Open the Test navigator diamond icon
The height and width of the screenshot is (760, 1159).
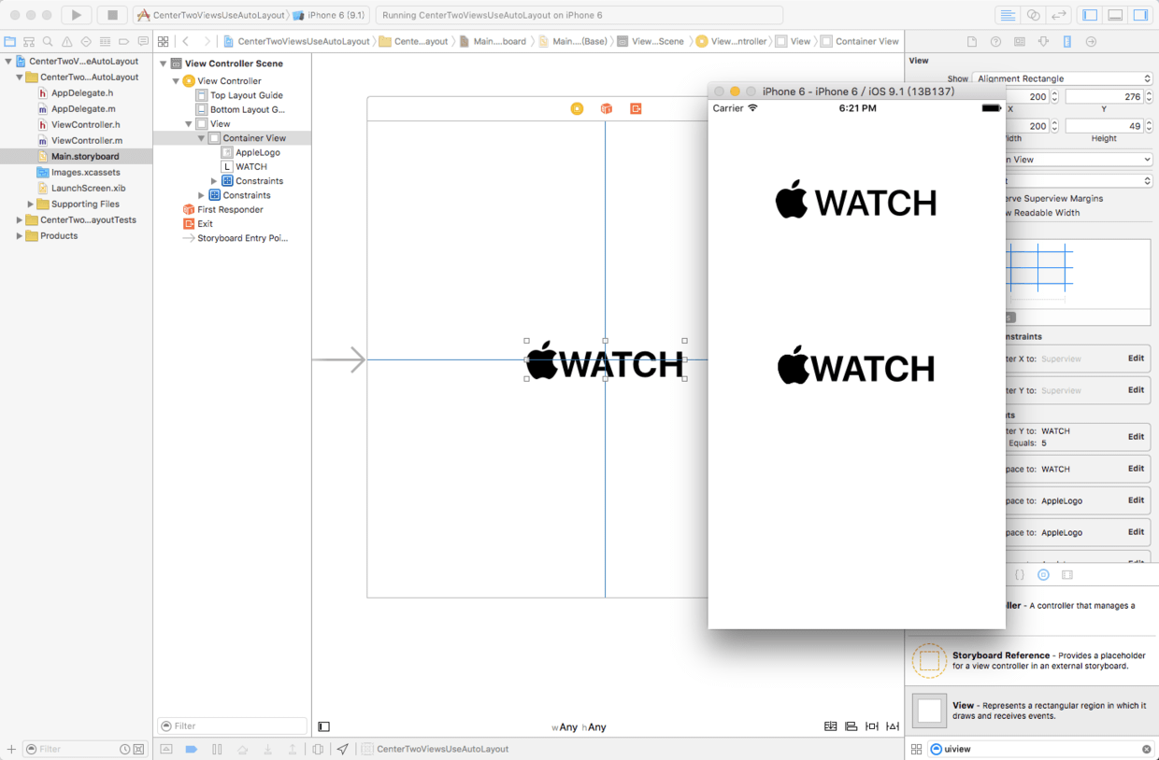tap(86, 42)
